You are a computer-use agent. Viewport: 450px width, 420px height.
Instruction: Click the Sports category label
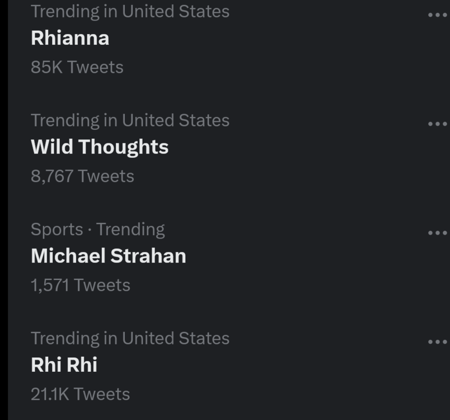pyautogui.click(x=57, y=229)
